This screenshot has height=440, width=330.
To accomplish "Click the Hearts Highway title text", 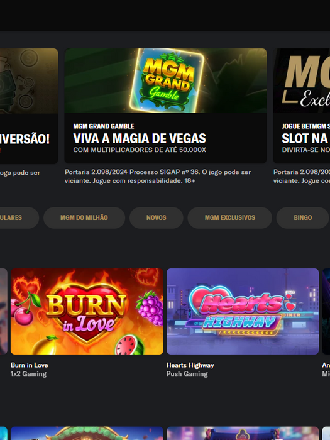I will tap(190, 365).
